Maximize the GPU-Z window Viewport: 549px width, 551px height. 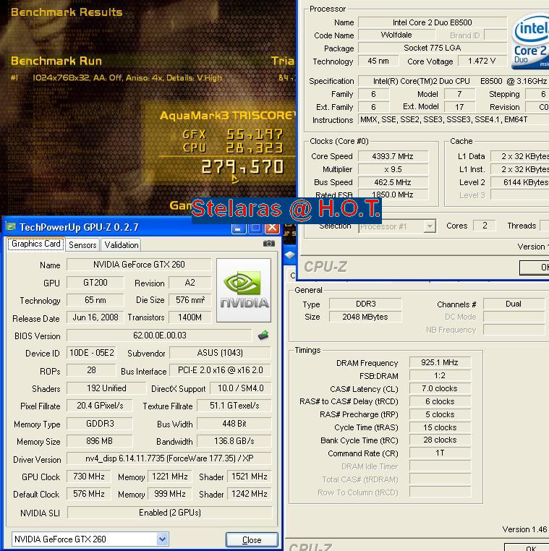tap(255, 228)
